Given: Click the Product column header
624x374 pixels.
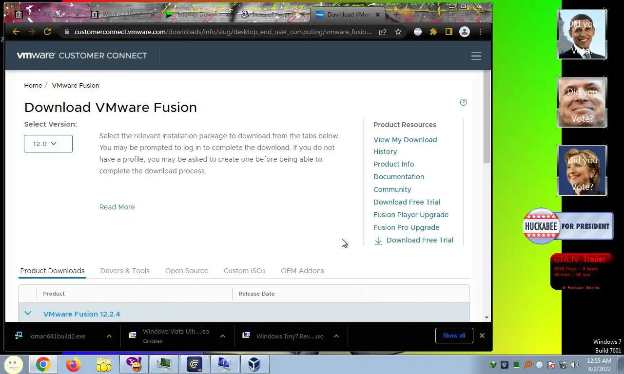Looking at the screenshot, I should click(x=54, y=294).
